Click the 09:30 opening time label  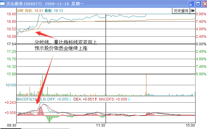(x=12, y=125)
